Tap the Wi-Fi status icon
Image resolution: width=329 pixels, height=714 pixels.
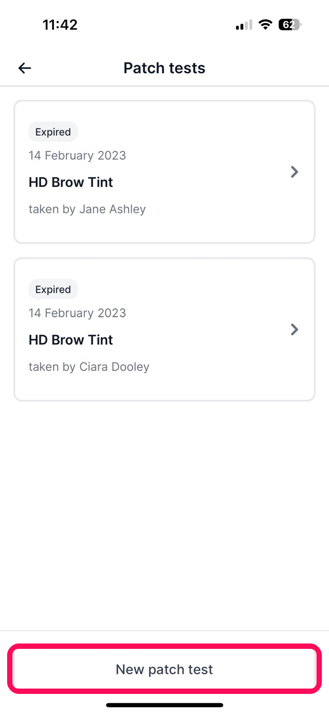click(x=265, y=25)
